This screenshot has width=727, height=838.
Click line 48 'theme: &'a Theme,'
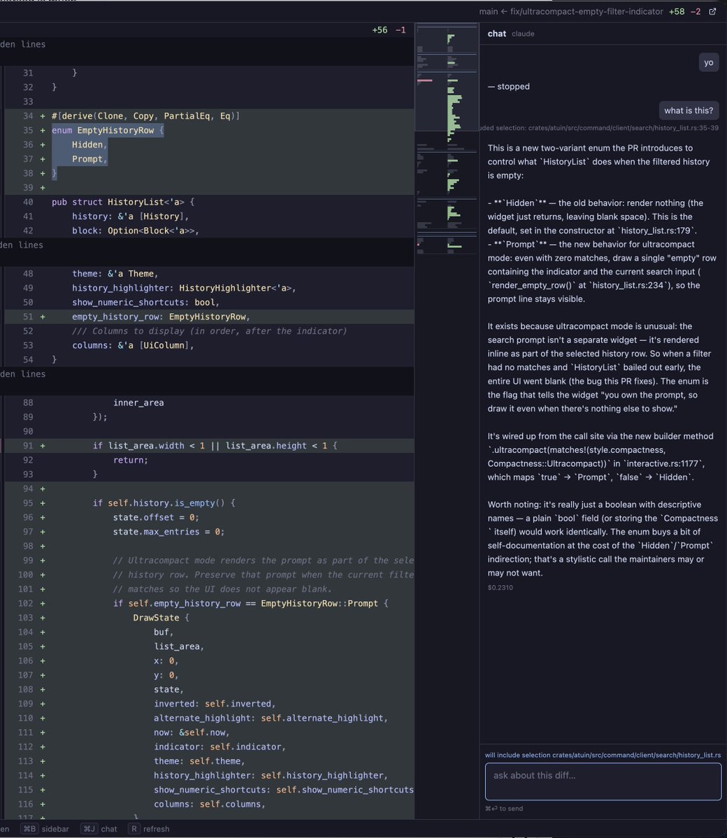[x=115, y=274]
